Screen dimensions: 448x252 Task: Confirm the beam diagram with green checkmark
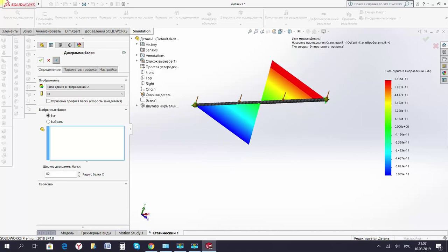pyautogui.click(x=41, y=60)
